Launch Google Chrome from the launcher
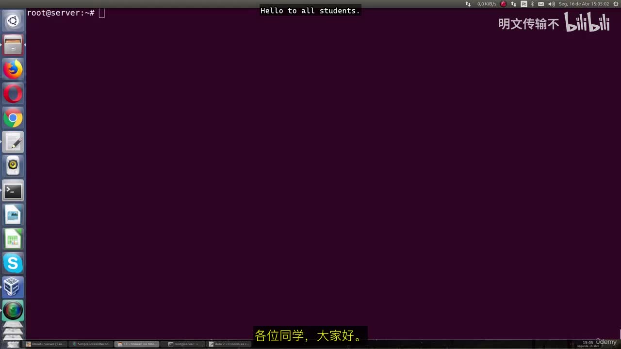Screen dimensions: 621x349 [x=13, y=118]
